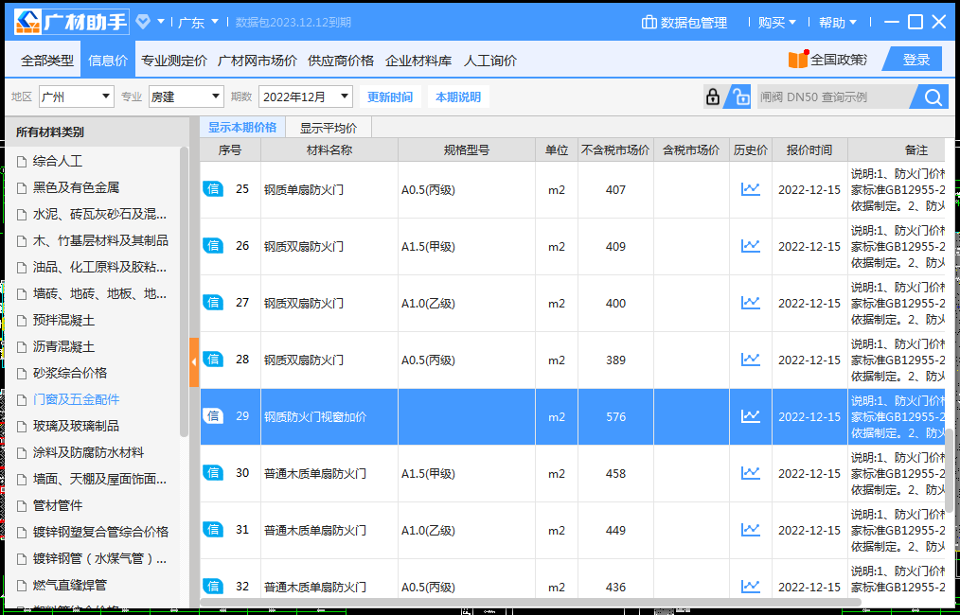Select 管材管件 category

tap(58, 505)
